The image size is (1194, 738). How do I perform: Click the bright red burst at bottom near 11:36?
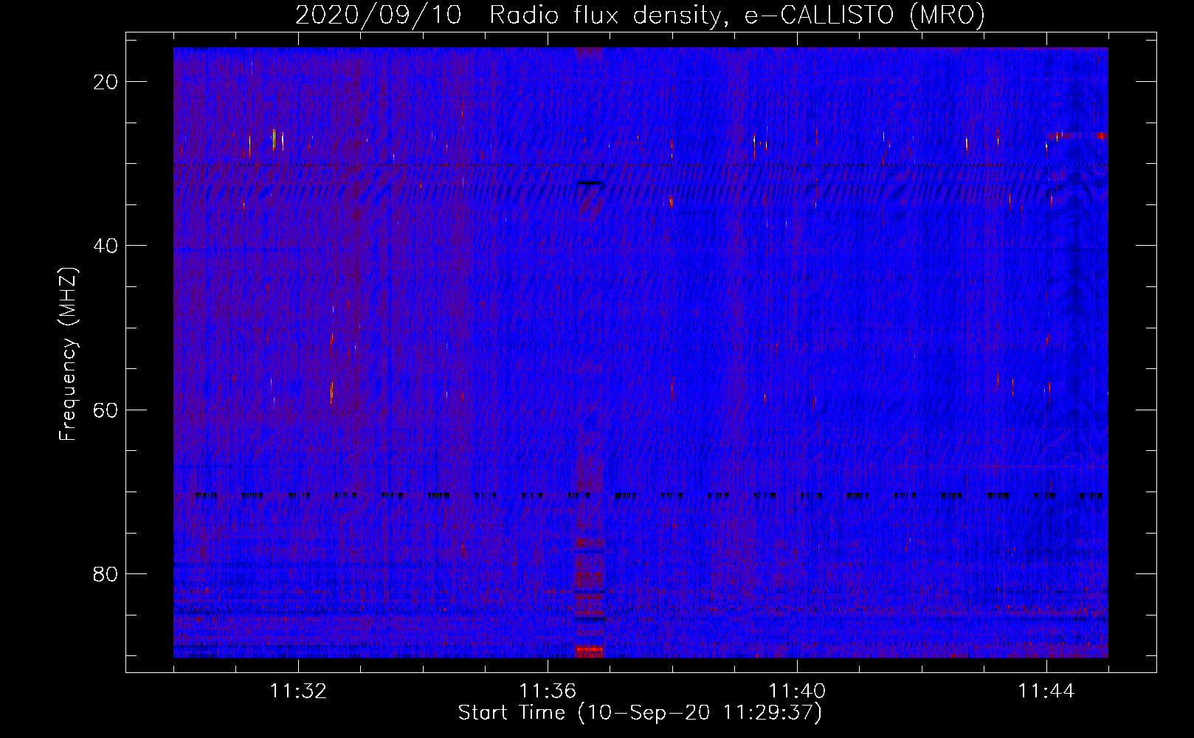(590, 651)
